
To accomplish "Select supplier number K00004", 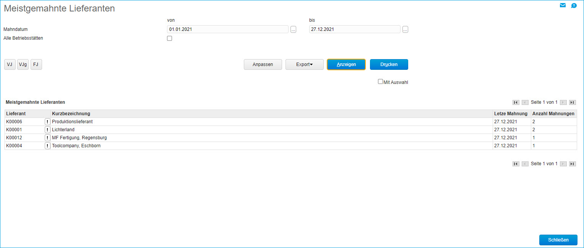I will (14, 146).
